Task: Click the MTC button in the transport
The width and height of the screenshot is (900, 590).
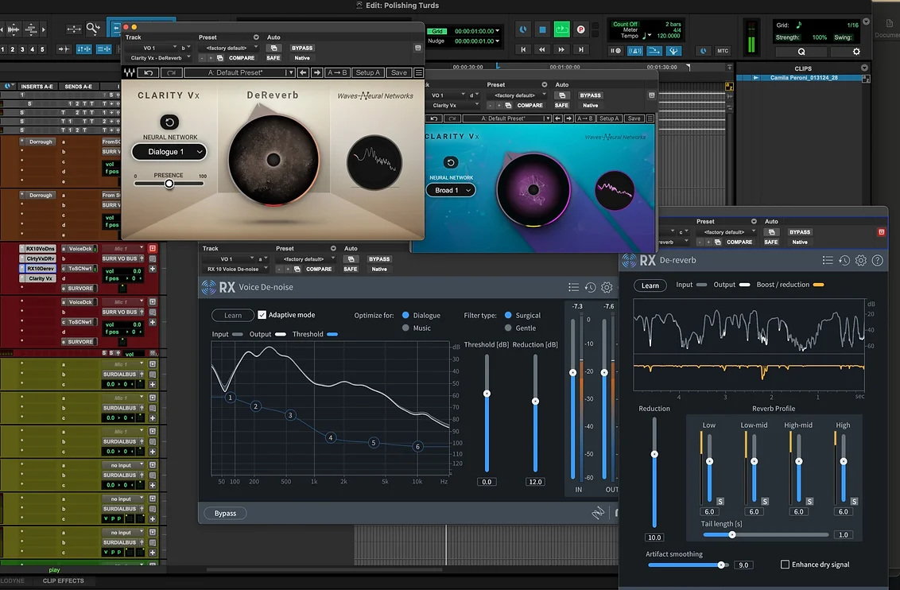Action: (723, 51)
